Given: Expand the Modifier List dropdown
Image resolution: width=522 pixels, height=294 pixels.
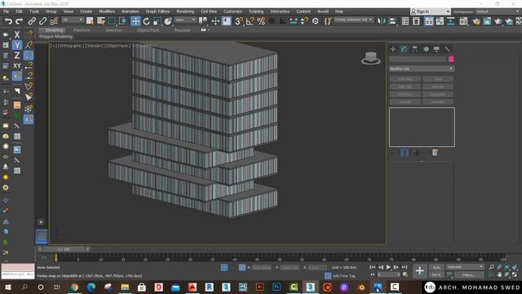Looking at the screenshot, I should pos(422,69).
